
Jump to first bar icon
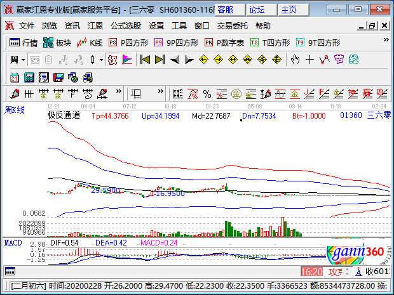pyautogui.click(x=145, y=60)
